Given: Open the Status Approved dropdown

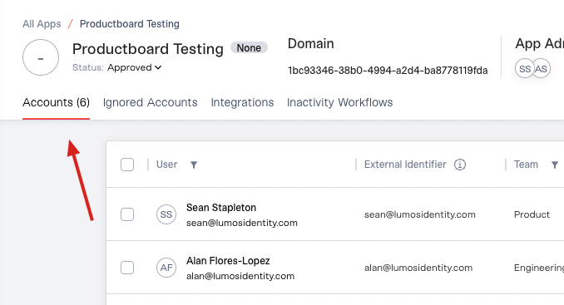Looking at the screenshot, I should pyautogui.click(x=134, y=67).
